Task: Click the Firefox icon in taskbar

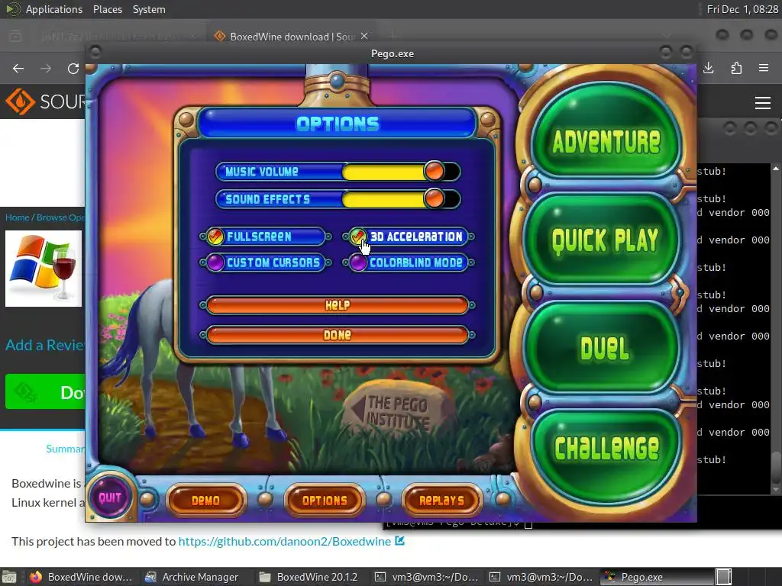Action: tap(35, 577)
